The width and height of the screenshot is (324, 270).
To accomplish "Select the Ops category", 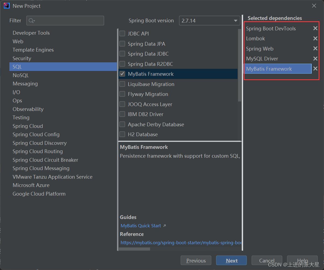I will click(x=63, y=100).
